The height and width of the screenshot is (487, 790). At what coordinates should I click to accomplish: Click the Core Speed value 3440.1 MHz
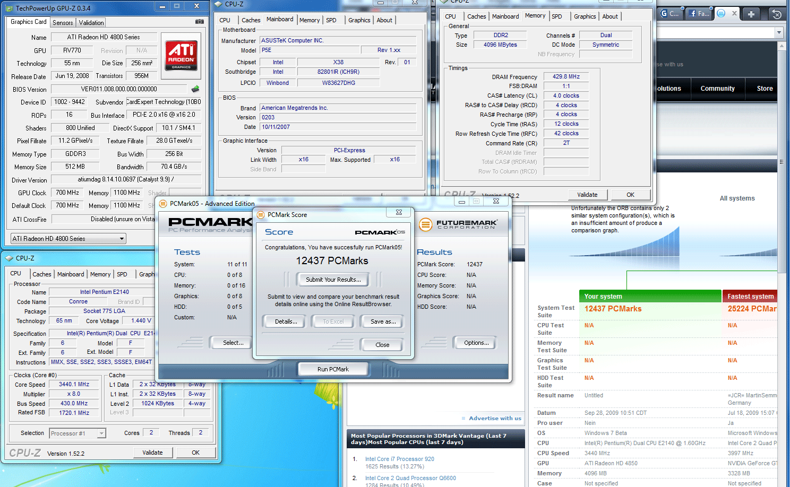point(74,385)
